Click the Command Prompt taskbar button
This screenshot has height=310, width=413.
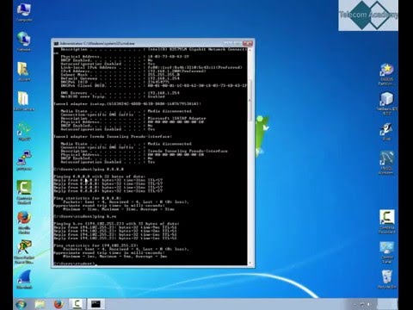[x=96, y=304]
